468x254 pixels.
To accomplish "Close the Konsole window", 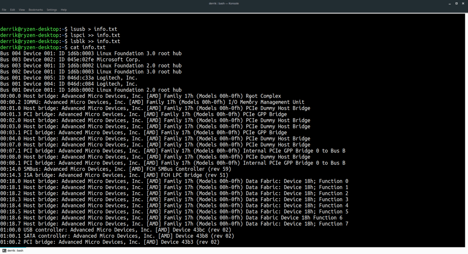I will click(x=464, y=3).
